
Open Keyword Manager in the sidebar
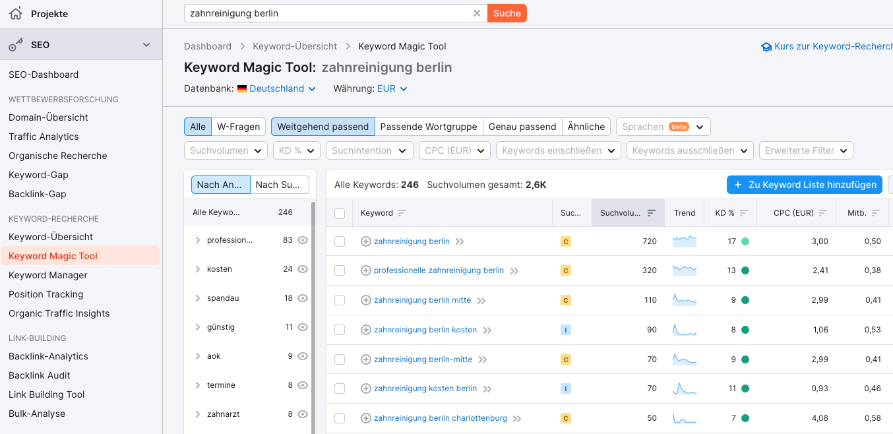point(48,275)
